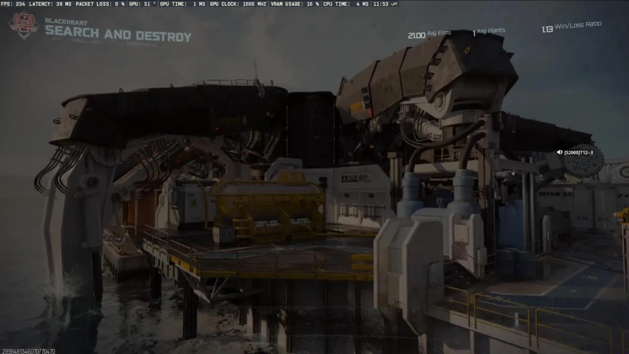Click the voice chat name [S2000]T12--3
Image resolution: width=629 pixels, height=354 pixels.
tap(578, 152)
